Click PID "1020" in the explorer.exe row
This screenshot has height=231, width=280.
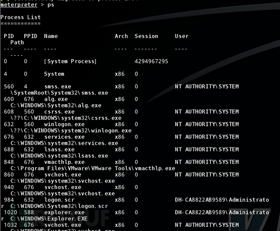[10, 213]
